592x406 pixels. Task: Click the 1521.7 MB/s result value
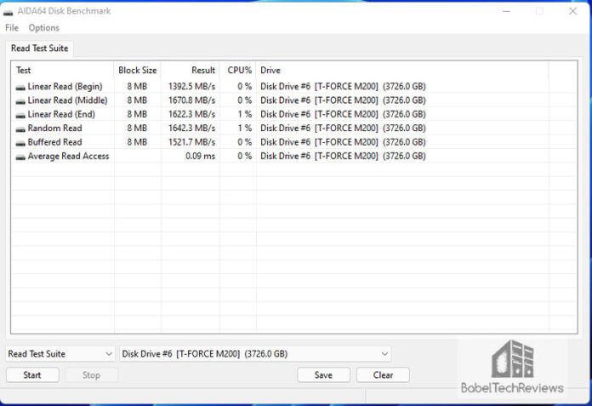tap(191, 142)
